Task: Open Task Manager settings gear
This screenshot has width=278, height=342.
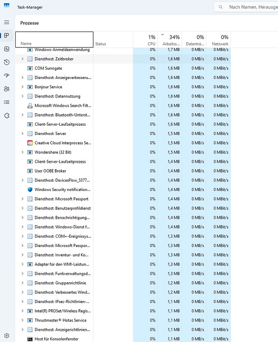Action: 6,335
